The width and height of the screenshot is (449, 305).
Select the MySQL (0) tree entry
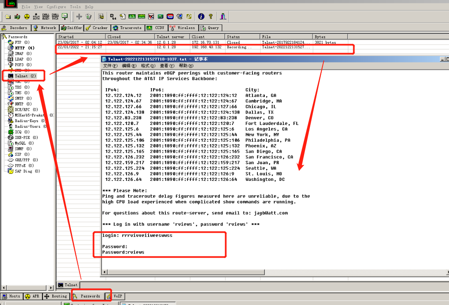coord(20,143)
